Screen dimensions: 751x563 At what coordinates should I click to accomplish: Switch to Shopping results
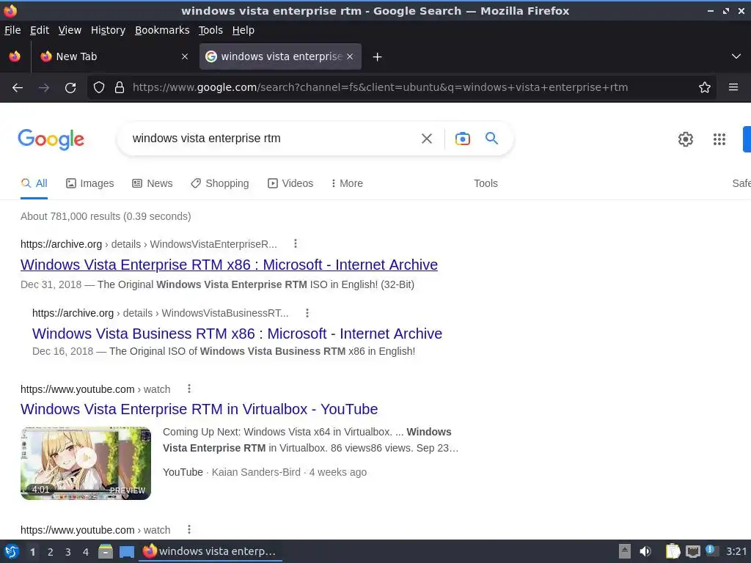click(220, 183)
